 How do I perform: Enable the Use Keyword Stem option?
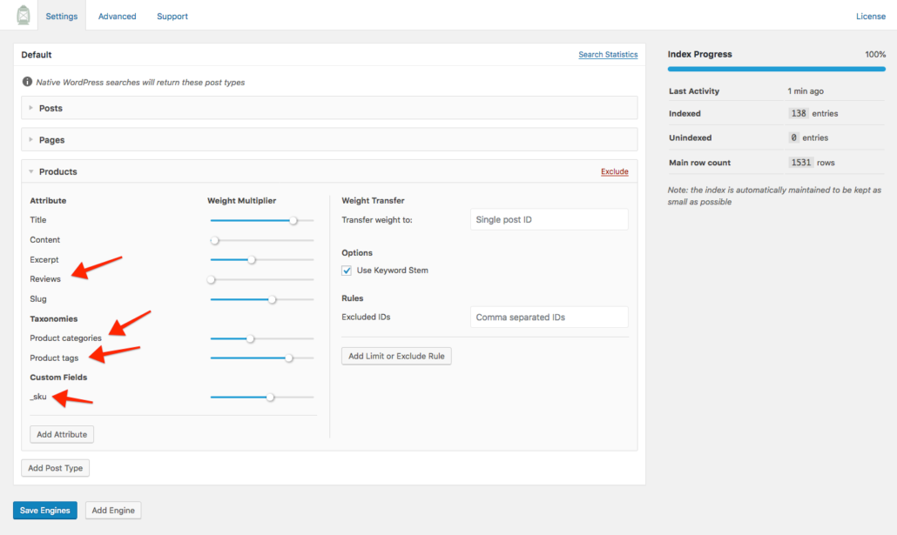[346, 270]
